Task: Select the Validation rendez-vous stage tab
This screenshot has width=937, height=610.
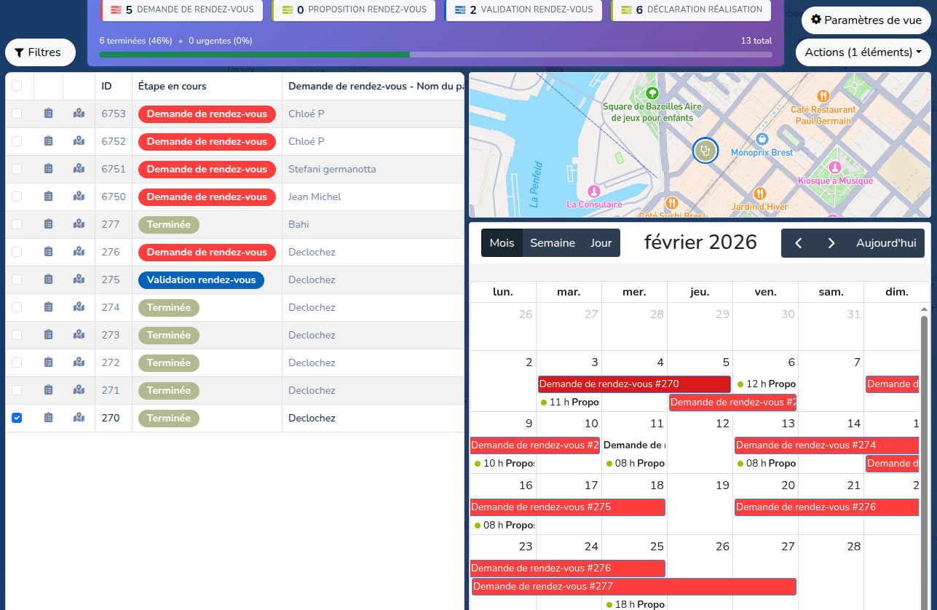Action: 524,9
